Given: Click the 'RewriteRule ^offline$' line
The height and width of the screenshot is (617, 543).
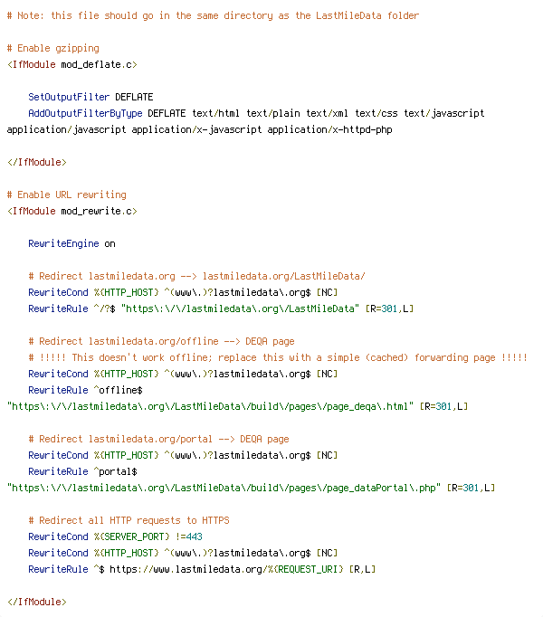Looking at the screenshot, I should pos(85,390).
